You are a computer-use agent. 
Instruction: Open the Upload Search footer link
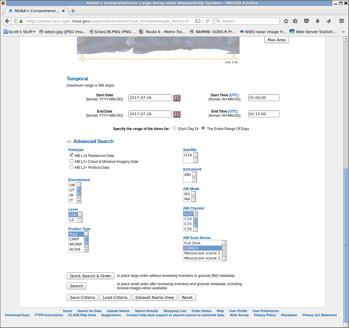(118, 311)
